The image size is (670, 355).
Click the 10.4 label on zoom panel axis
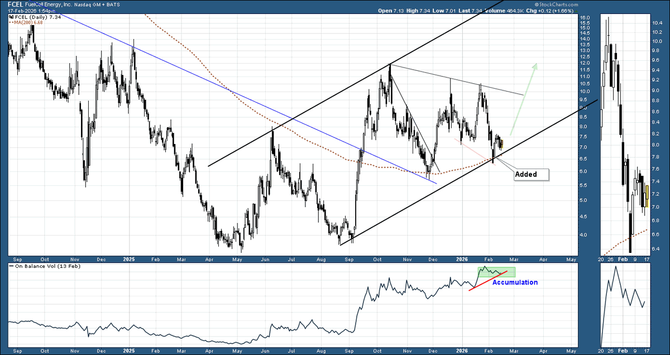pos(657,22)
